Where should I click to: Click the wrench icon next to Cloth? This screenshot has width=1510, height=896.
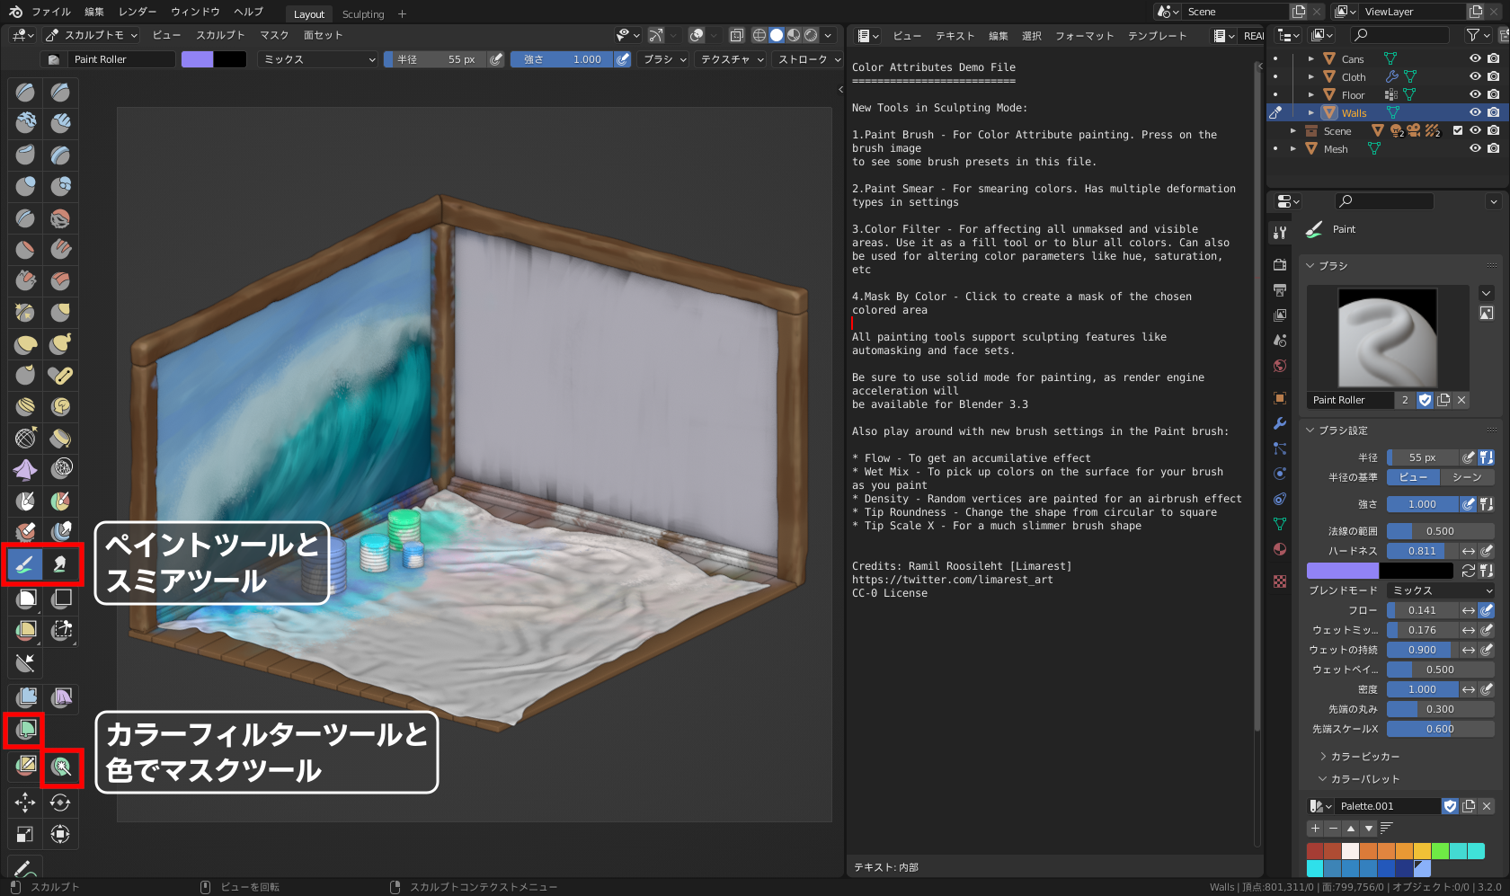click(x=1391, y=76)
